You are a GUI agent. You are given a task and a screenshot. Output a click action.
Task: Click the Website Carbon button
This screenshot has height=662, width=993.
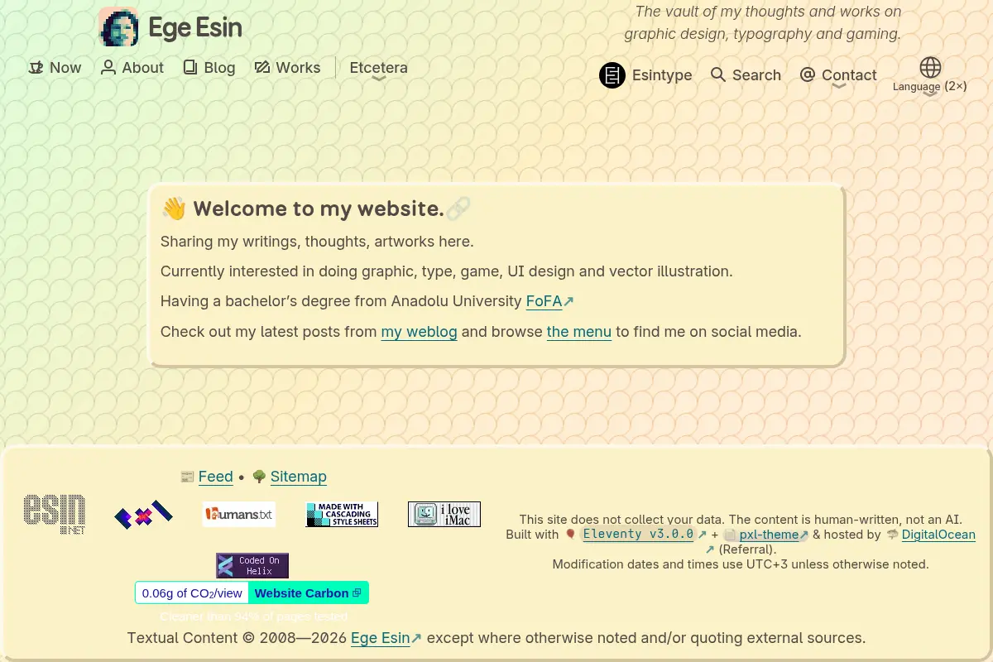pos(308,592)
